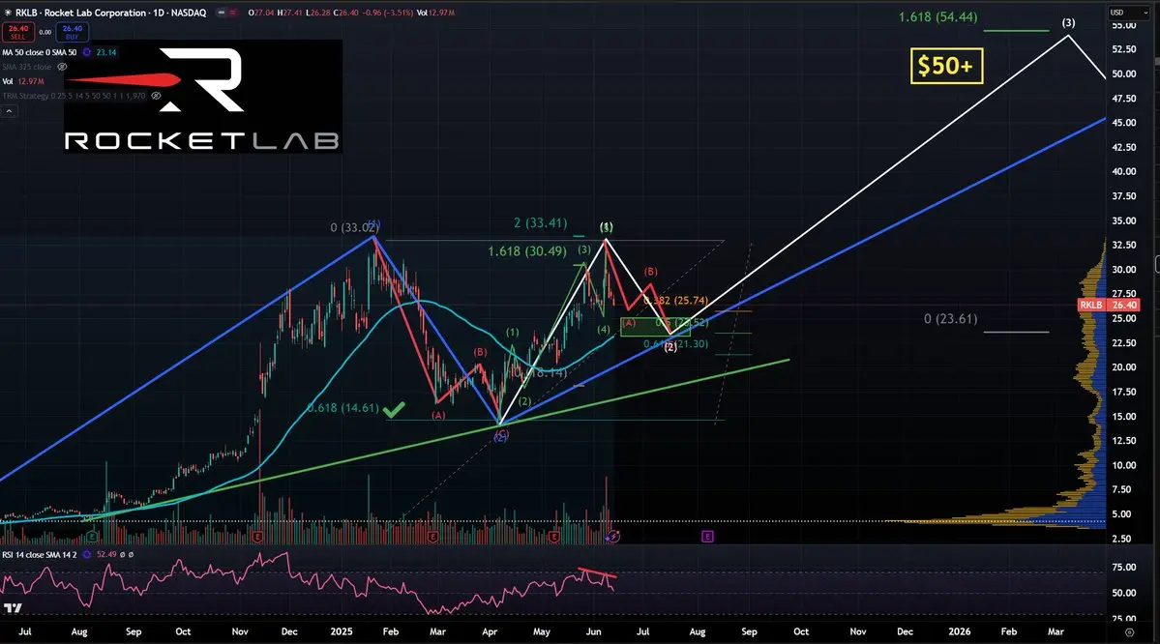Image resolution: width=1160 pixels, height=644 pixels.
Task: Click the TradingView logo
Action: (13, 608)
